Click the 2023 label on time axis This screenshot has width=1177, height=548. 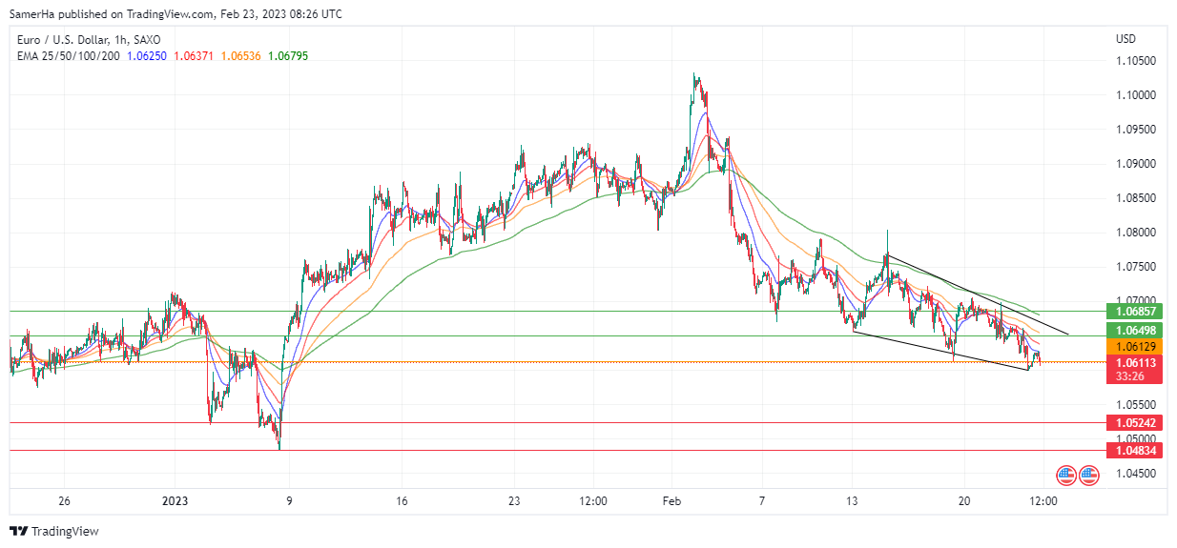176,500
